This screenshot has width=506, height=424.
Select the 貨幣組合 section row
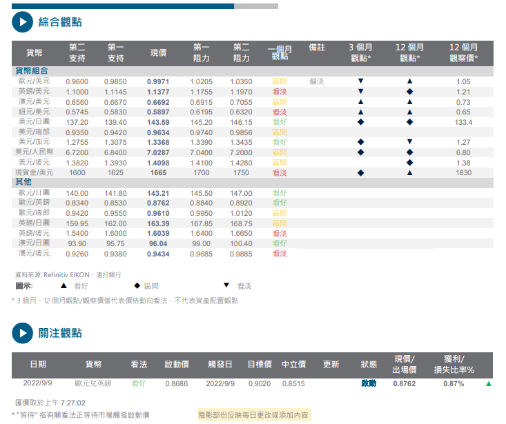pos(33,71)
